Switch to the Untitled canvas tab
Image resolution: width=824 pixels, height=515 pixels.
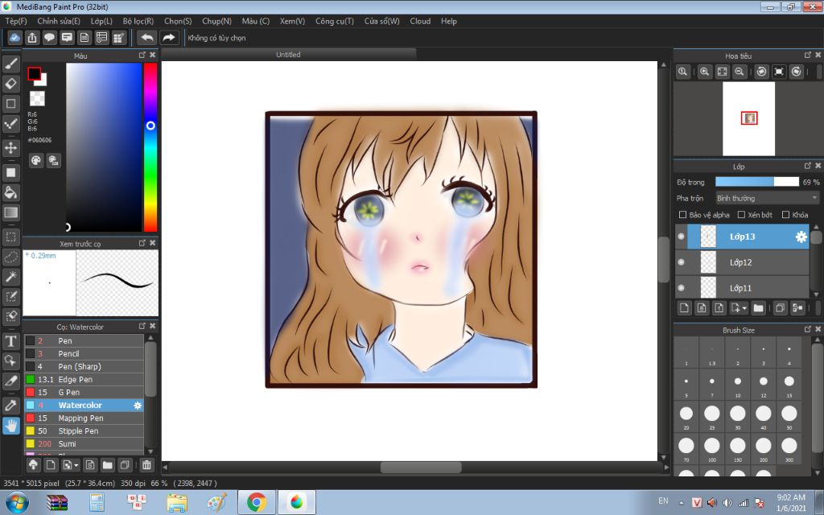tap(289, 54)
